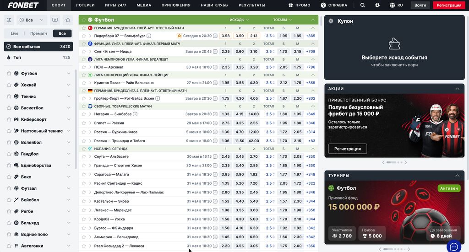Click the Киберспорт gamepad icon
This screenshot has height=252, width=469.
click(16, 119)
